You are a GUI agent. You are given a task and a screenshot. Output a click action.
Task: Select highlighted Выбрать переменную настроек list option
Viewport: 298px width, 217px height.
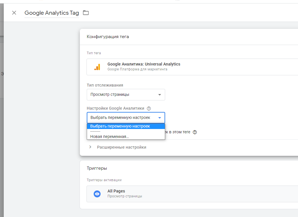126,126
